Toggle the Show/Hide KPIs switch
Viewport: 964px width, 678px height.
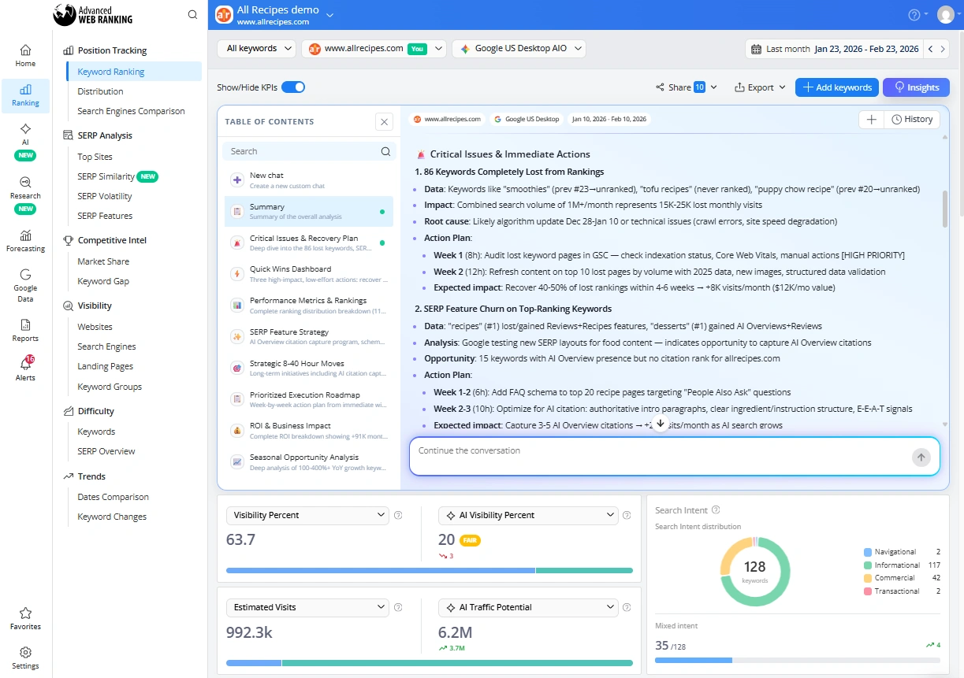click(293, 87)
